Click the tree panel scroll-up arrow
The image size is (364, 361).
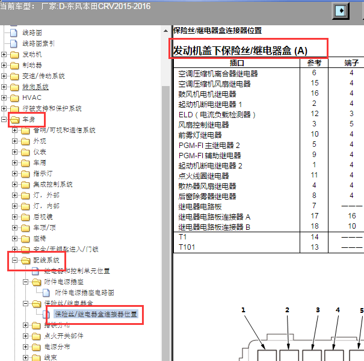[165, 31]
